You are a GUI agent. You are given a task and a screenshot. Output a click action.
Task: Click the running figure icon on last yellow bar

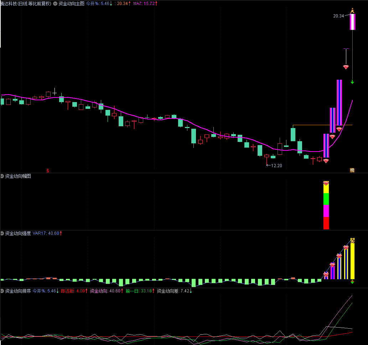[x=352, y=241]
